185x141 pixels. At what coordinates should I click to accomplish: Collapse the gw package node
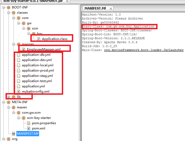[x=19, y=23]
